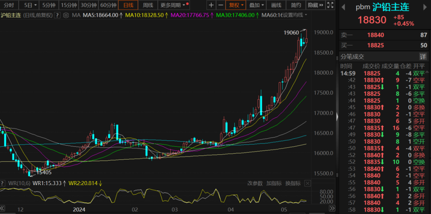
Task: Select 日线 daily tab
Action: point(128,5)
